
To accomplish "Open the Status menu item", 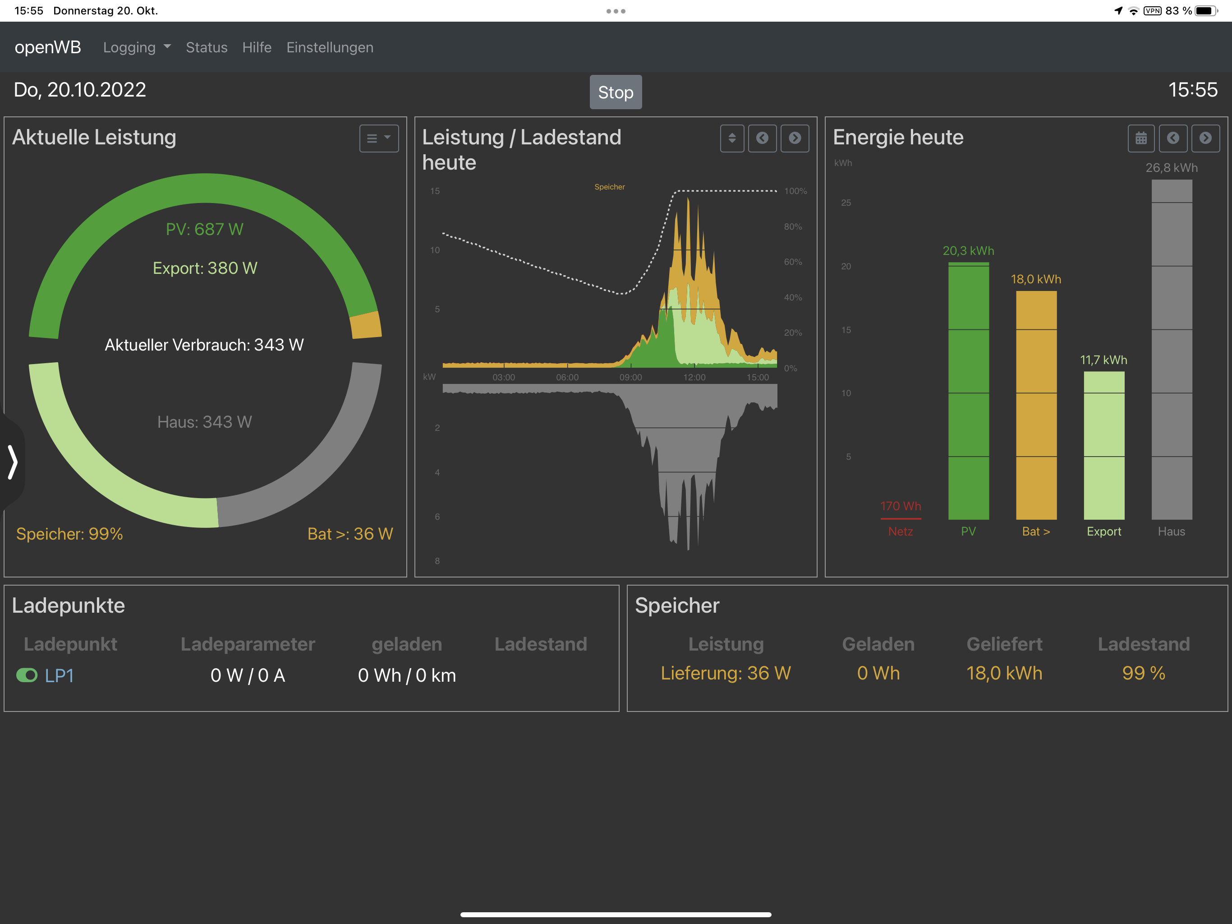I will pos(206,47).
